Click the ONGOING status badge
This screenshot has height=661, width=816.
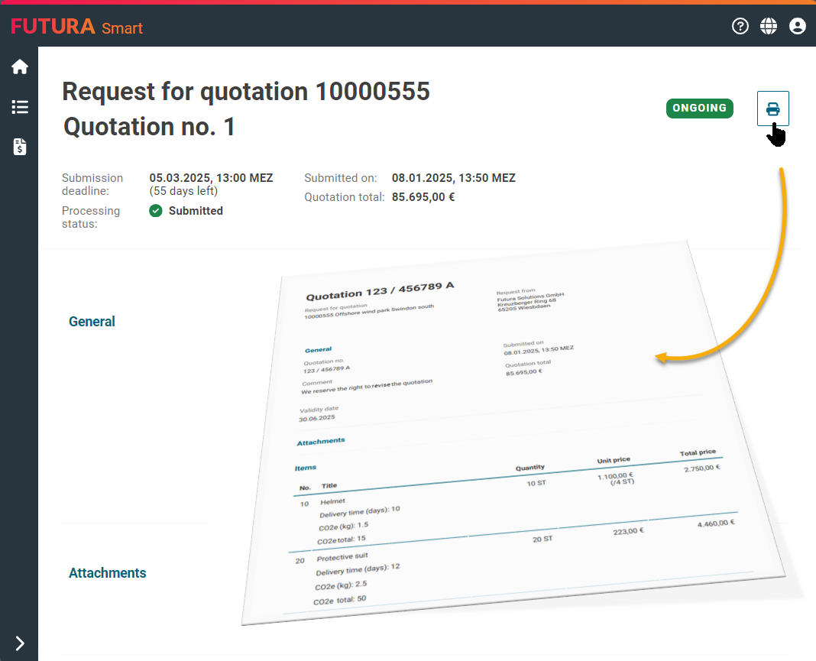tap(699, 109)
